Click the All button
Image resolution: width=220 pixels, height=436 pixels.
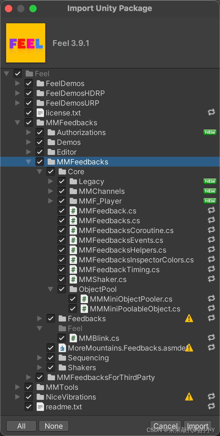click(21, 426)
